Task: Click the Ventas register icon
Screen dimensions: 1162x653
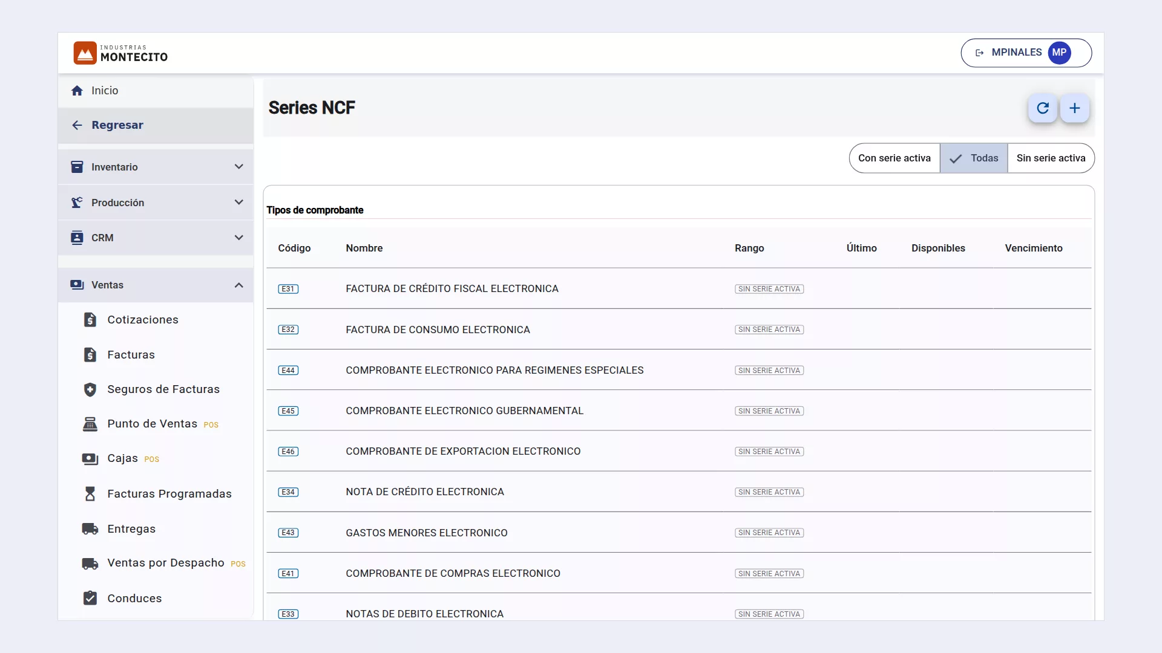Action: coord(77,285)
